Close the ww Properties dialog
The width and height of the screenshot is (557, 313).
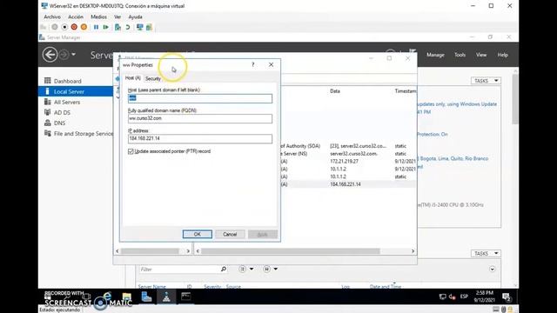(271, 64)
